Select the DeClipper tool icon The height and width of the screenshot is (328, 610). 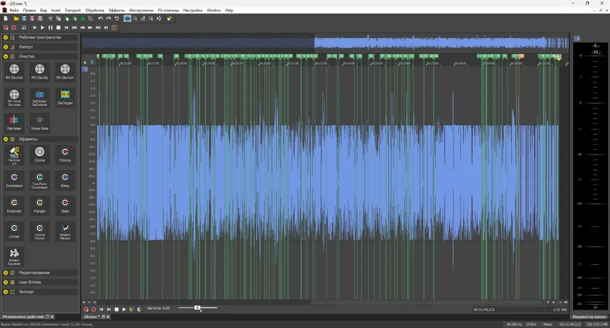coord(65,97)
